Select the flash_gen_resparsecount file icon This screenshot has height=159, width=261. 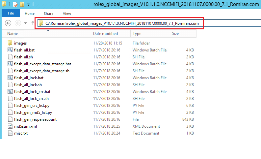pos(10,119)
